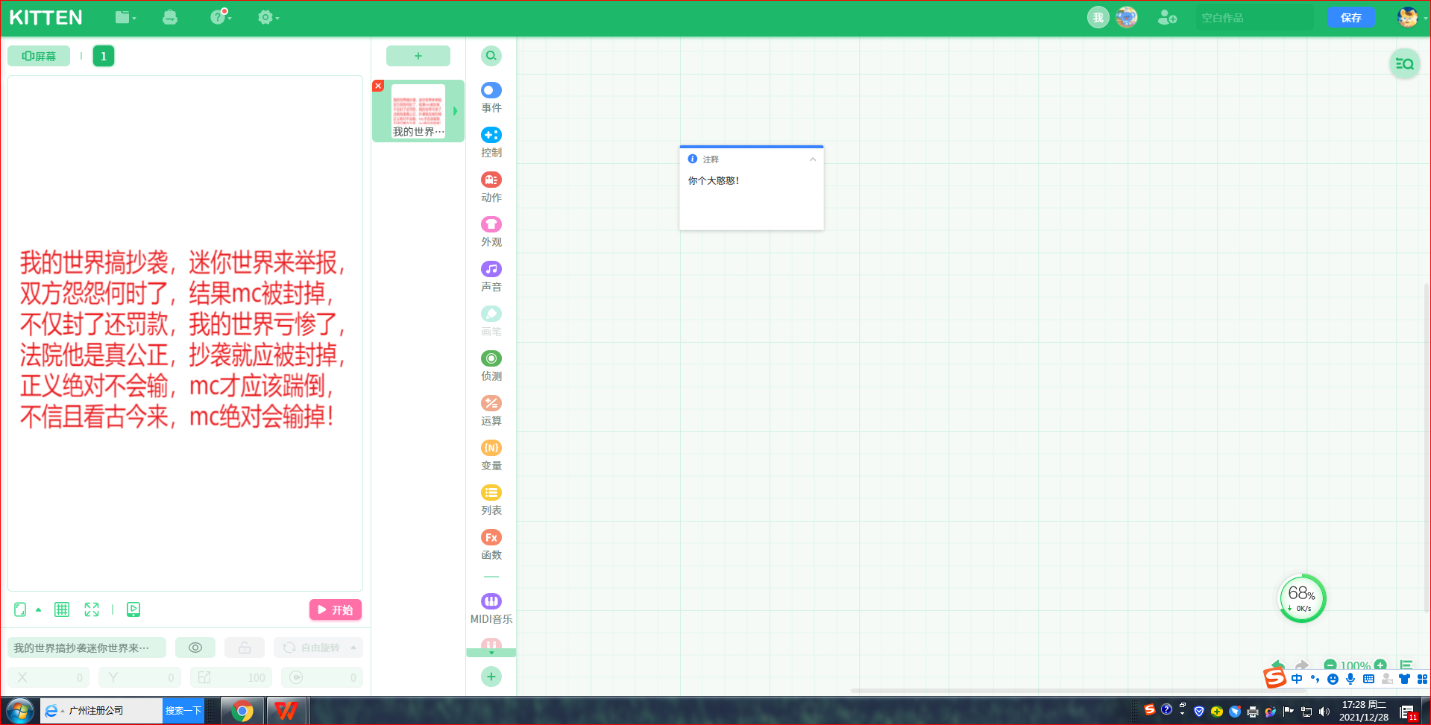The image size is (1431, 725).
Task: Open the 事件 events block category
Action: coord(491,98)
